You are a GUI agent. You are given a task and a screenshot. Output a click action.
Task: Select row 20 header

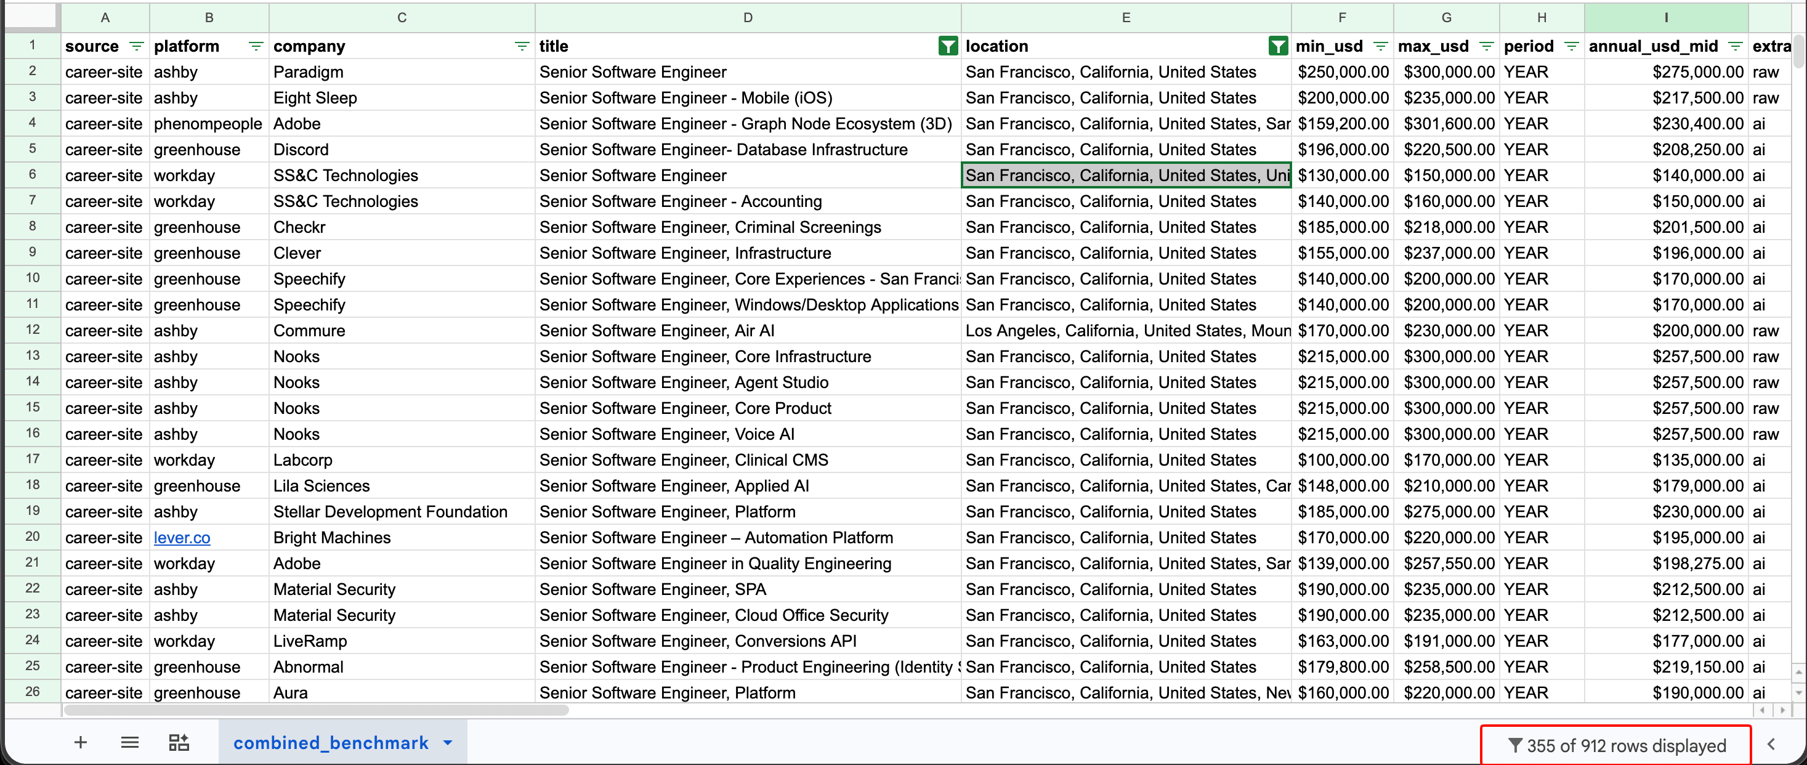(32, 537)
